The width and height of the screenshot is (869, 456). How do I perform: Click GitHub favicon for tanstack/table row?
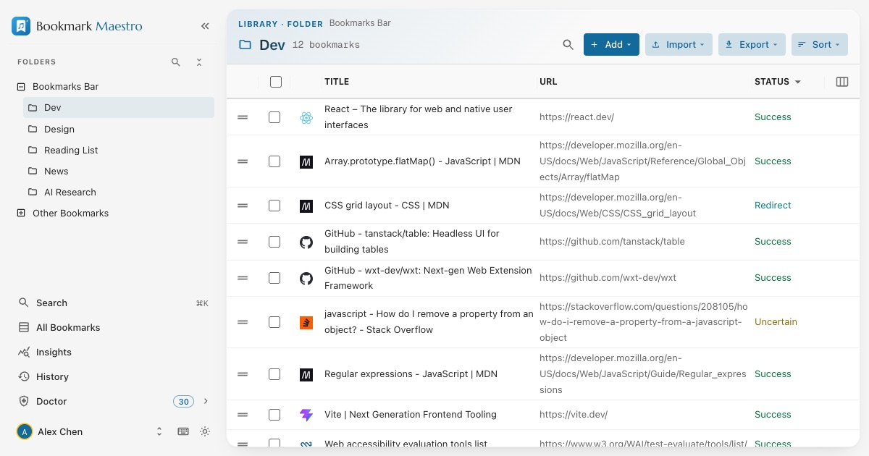(306, 242)
